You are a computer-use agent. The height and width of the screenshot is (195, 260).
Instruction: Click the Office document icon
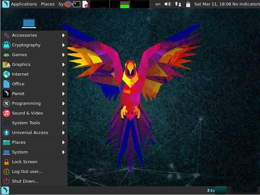pyautogui.click(x=6, y=84)
